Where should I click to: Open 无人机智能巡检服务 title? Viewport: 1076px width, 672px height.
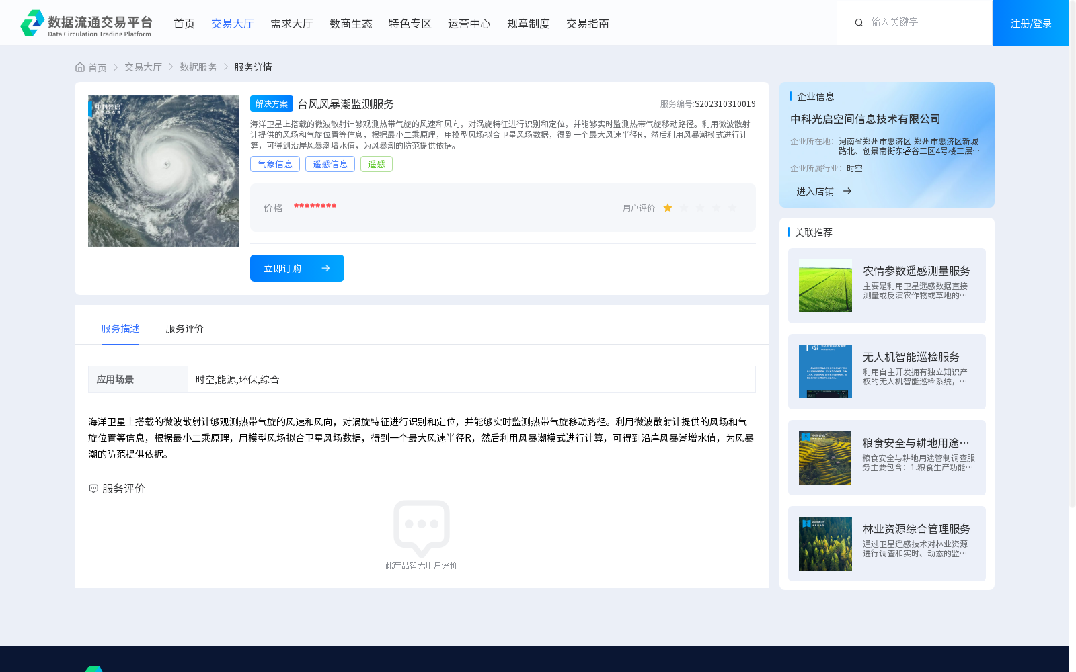pos(911,357)
